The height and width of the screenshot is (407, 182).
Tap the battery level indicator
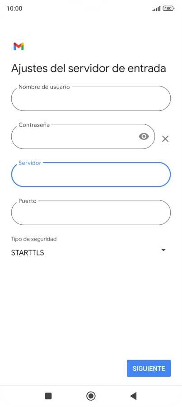[x=168, y=9]
